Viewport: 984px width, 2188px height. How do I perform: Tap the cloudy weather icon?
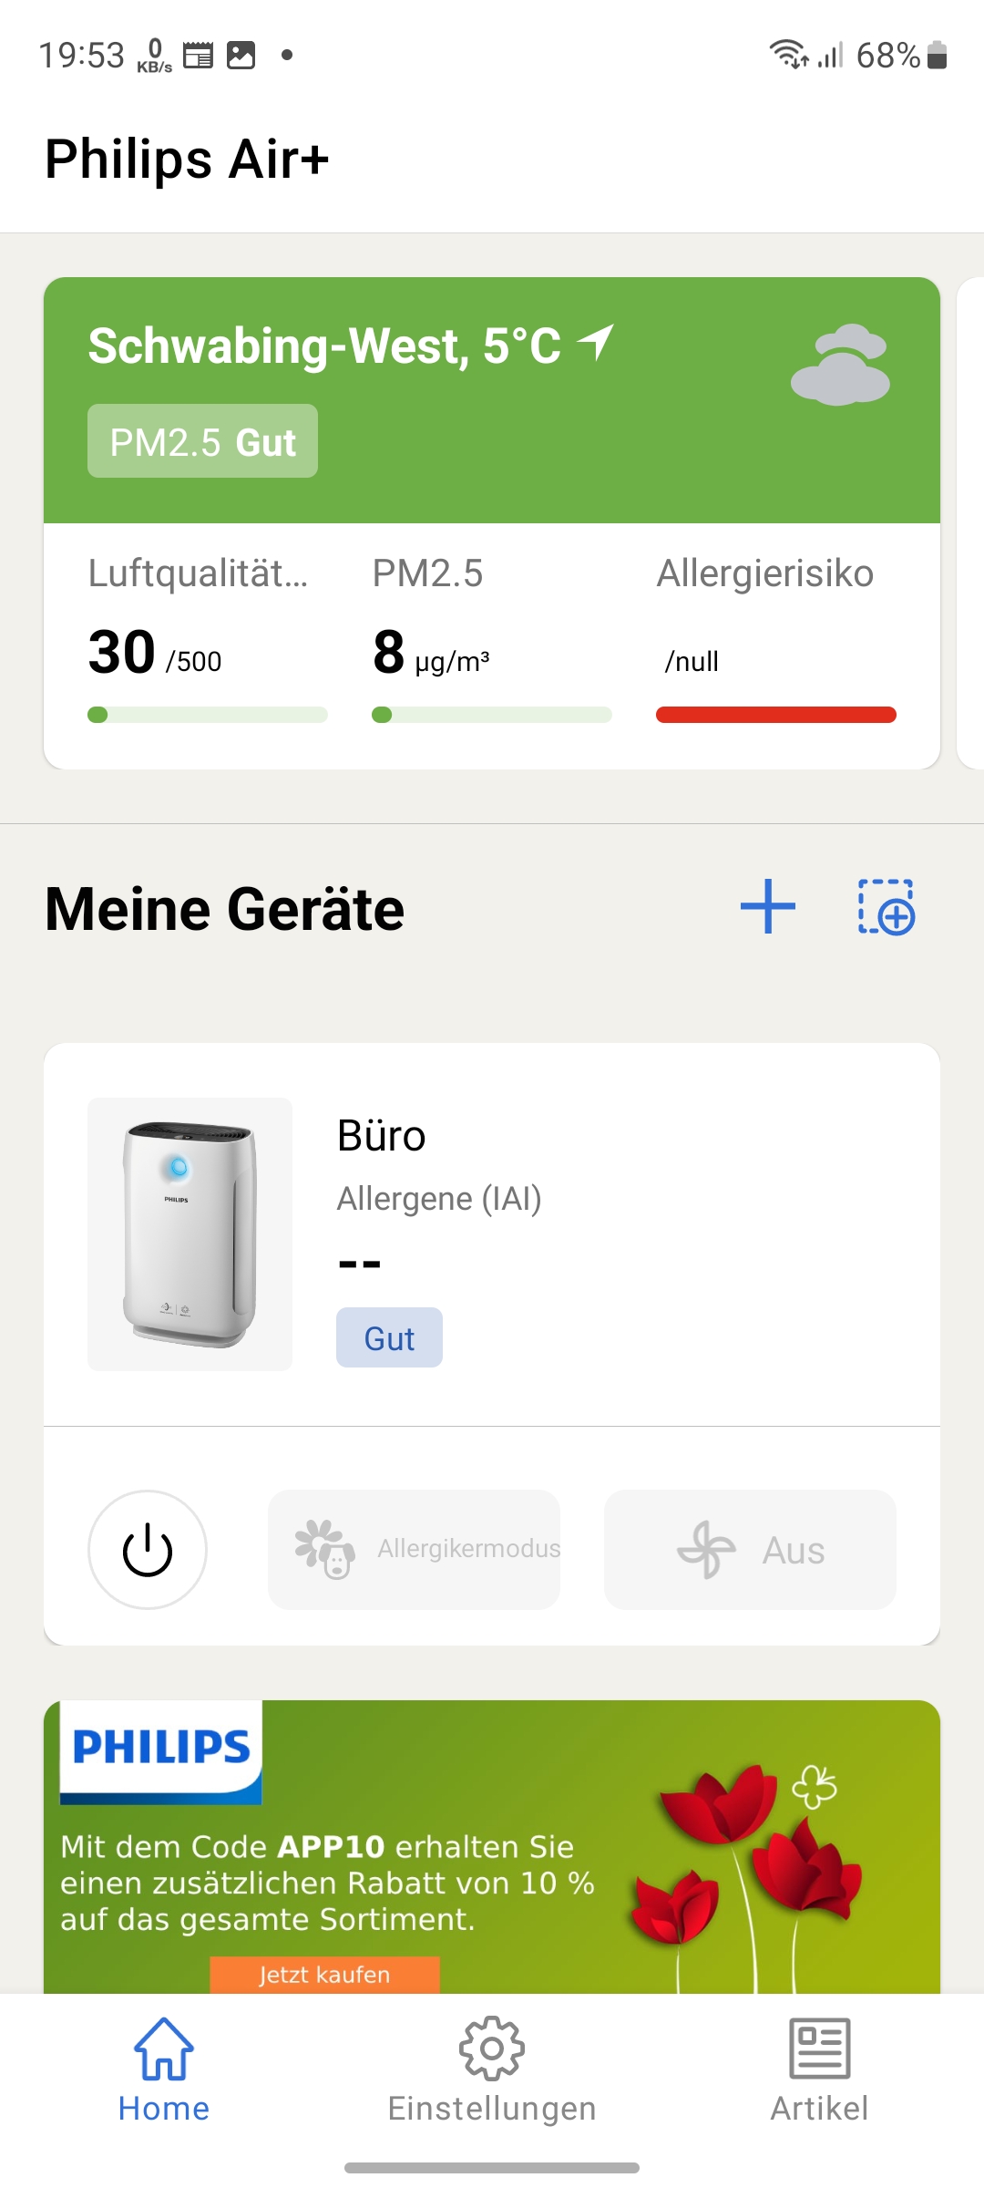pos(840,365)
